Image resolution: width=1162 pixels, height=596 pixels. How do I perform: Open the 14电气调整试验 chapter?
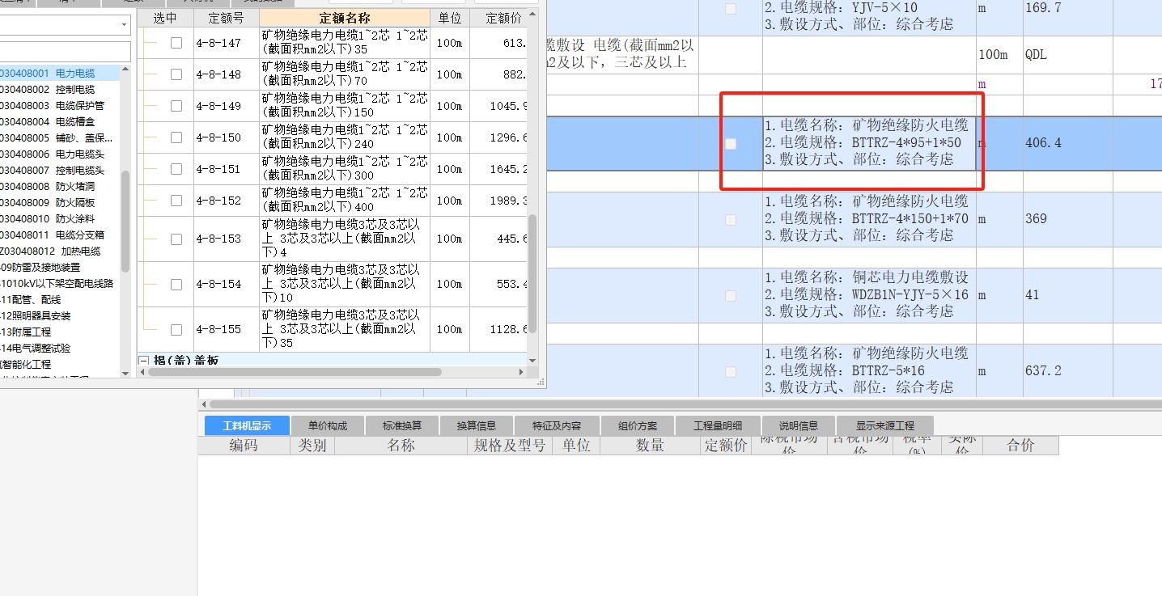point(36,349)
